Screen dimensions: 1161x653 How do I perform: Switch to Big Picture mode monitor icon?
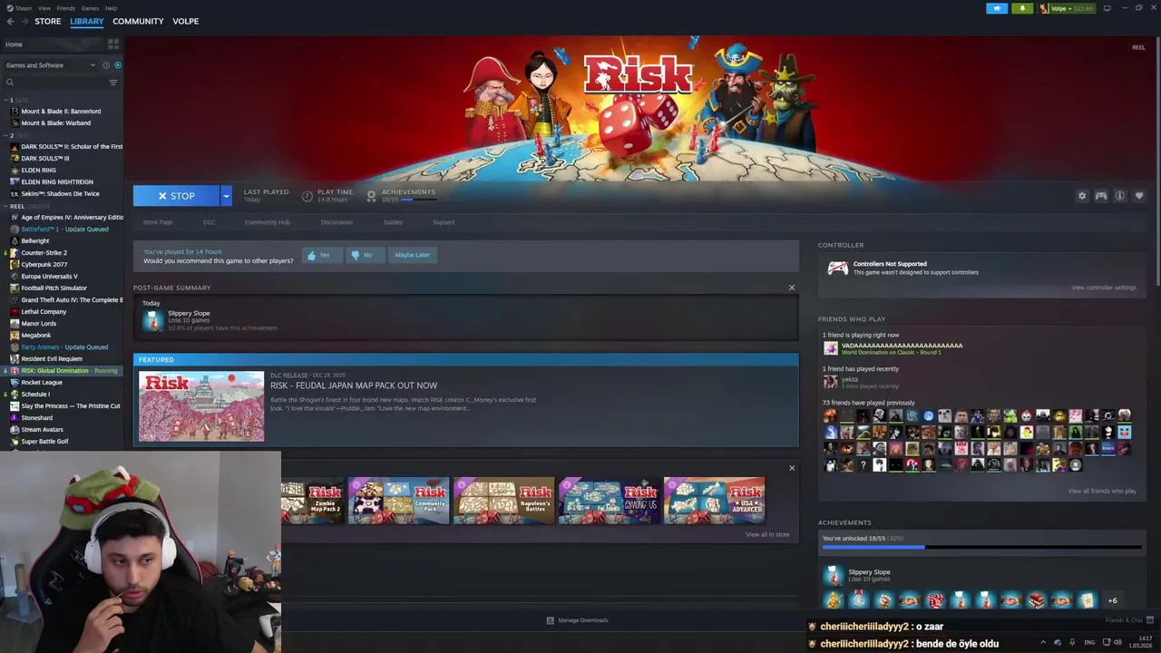click(1107, 8)
